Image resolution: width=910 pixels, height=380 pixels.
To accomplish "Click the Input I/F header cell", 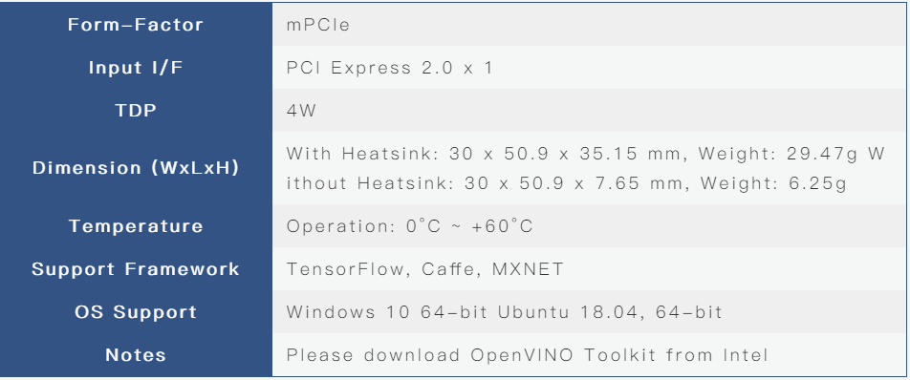I will (x=136, y=68).
